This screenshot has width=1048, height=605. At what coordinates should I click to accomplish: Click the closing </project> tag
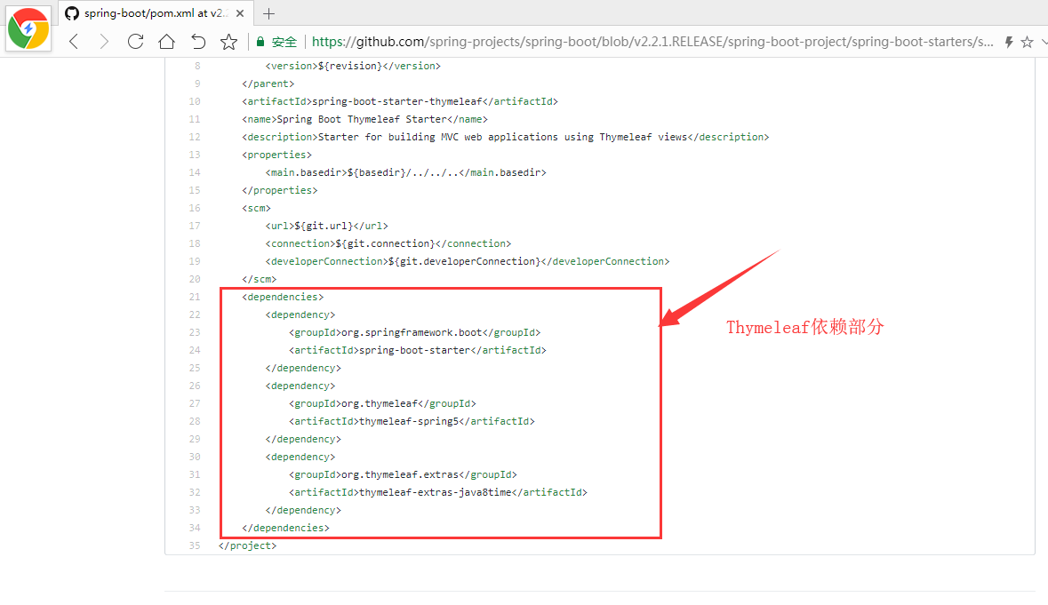point(247,545)
